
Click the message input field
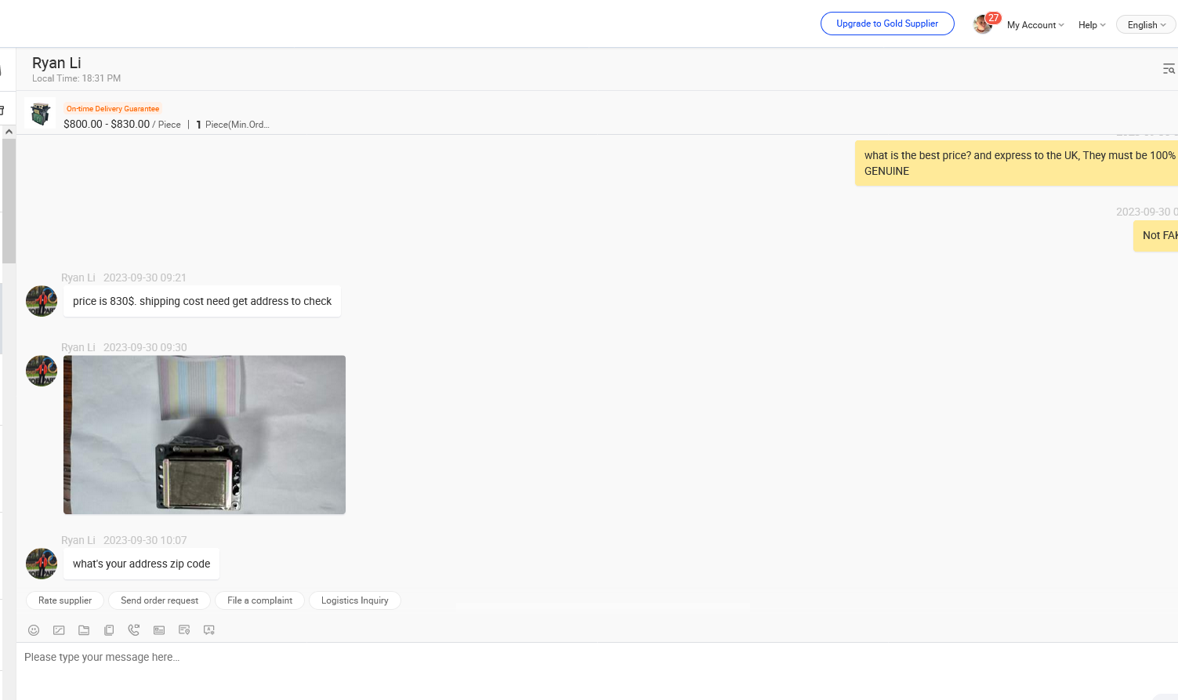point(597,670)
